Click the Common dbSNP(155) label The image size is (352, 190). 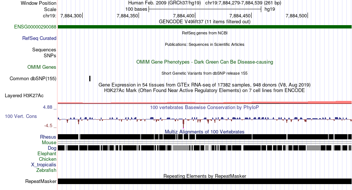pyautogui.click(x=33, y=79)
